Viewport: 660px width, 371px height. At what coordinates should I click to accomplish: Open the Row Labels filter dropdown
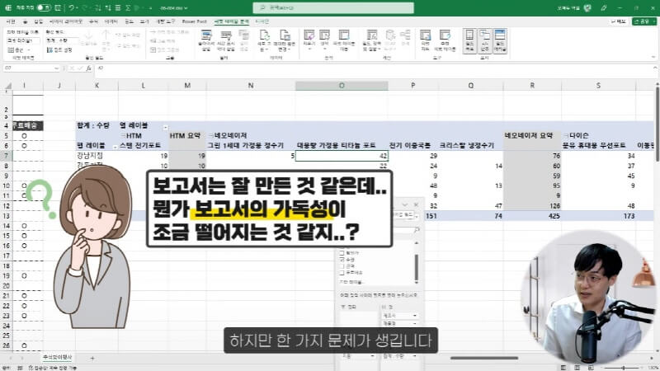(x=115, y=147)
